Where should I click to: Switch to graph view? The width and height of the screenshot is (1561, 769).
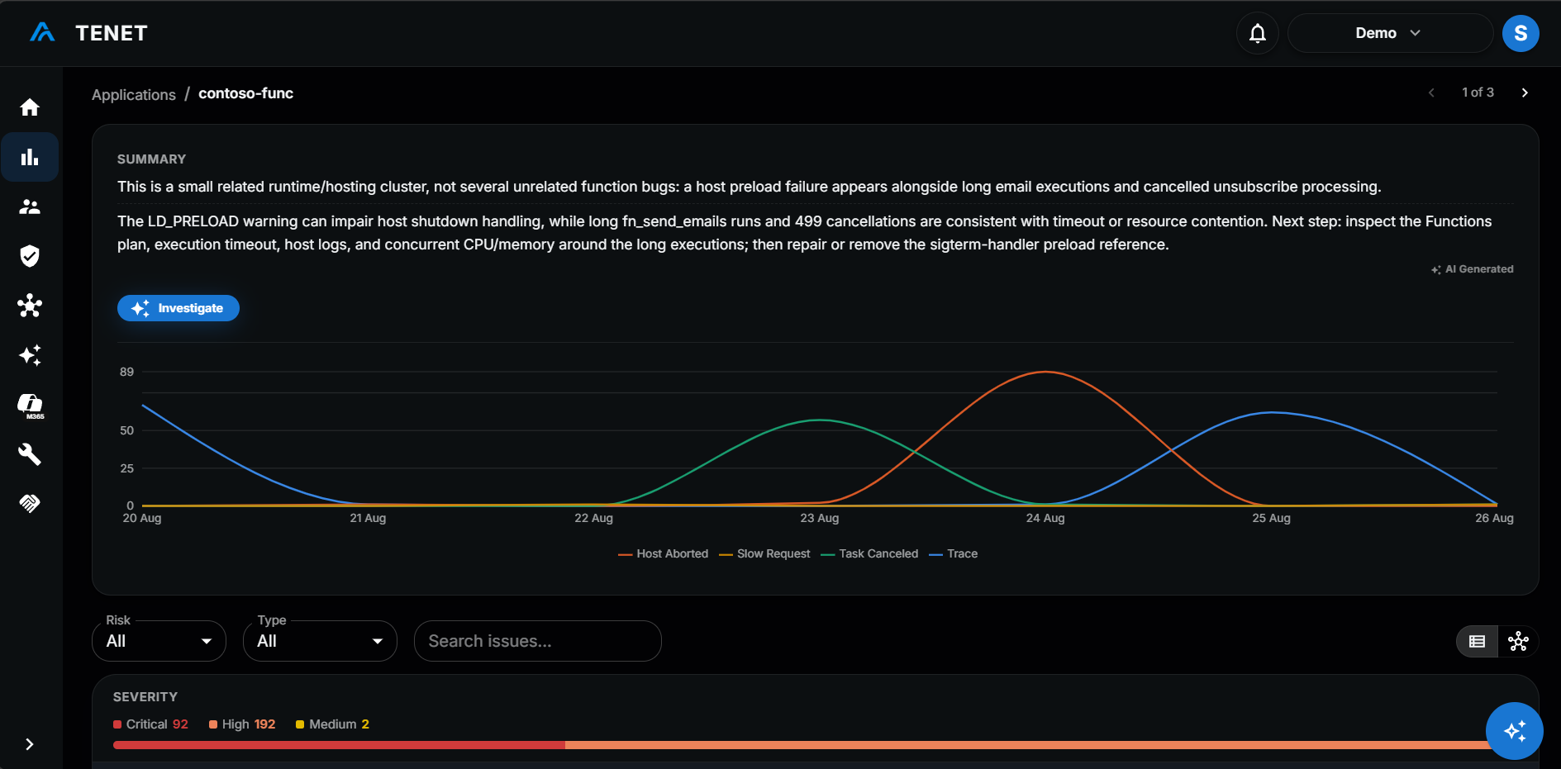coord(1518,641)
